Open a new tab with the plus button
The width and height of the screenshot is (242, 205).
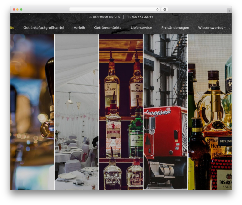(229, 11)
